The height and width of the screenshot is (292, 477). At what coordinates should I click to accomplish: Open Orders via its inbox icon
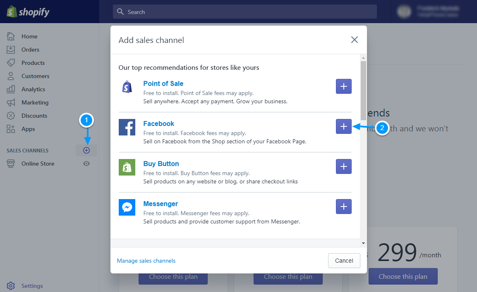click(x=11, y=50)
